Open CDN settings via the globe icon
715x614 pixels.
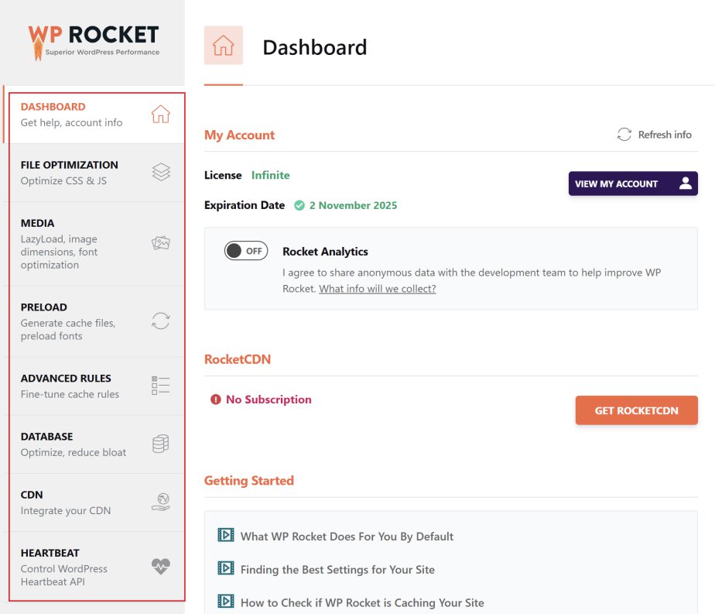160,502
